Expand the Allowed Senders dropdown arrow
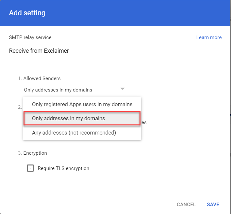 tap(122, 89)
